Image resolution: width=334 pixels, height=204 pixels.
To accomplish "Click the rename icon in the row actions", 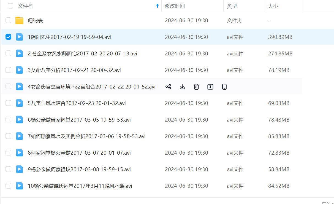I will [210, 87].
